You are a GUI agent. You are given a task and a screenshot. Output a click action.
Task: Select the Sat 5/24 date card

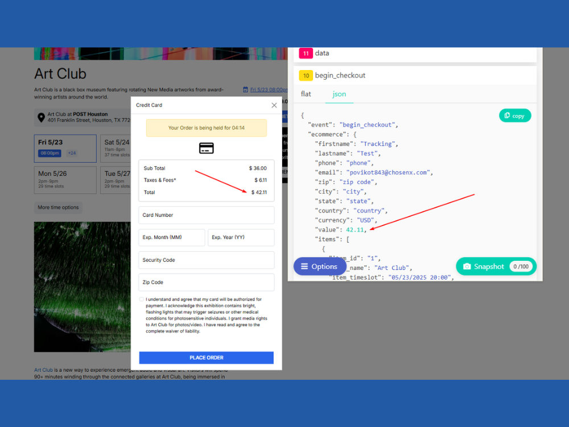[x=116, y=149]
